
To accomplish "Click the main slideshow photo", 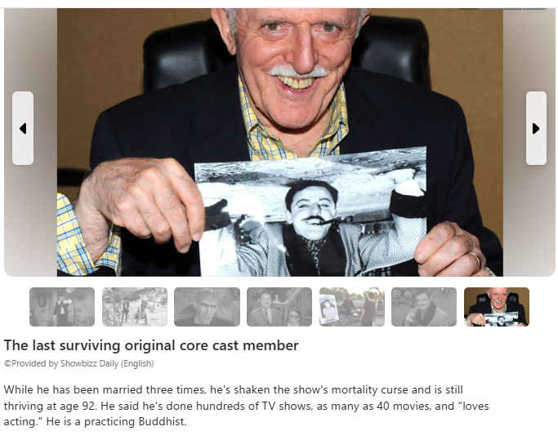I will point(279,142).
